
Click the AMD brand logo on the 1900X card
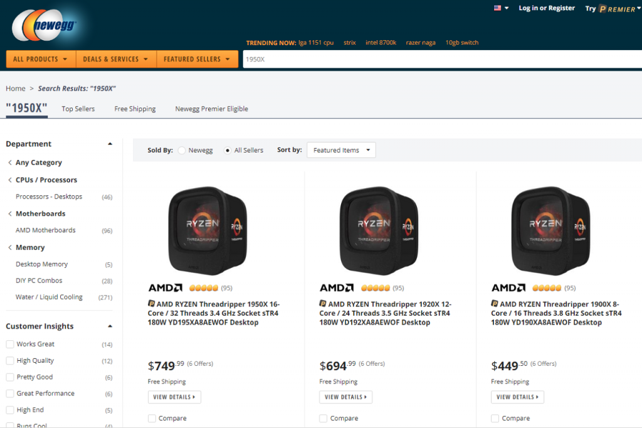coord(508,288)
